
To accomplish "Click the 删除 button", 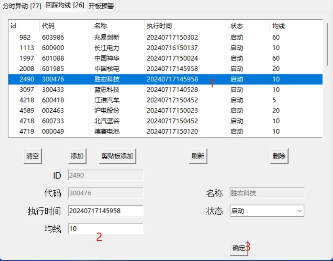I will coord(279,156).
